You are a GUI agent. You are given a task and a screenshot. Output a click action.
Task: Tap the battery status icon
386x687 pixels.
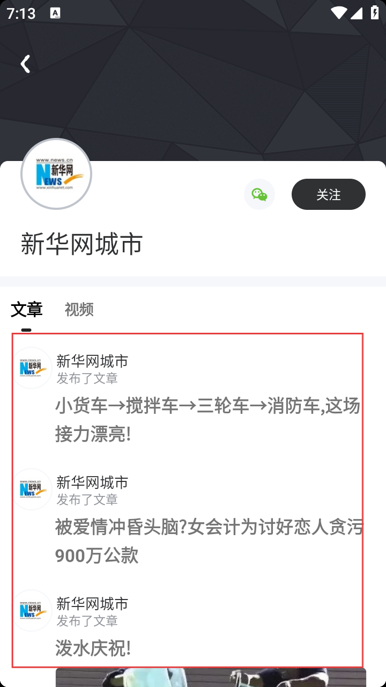pyautogui.click(x=375, y=12)
